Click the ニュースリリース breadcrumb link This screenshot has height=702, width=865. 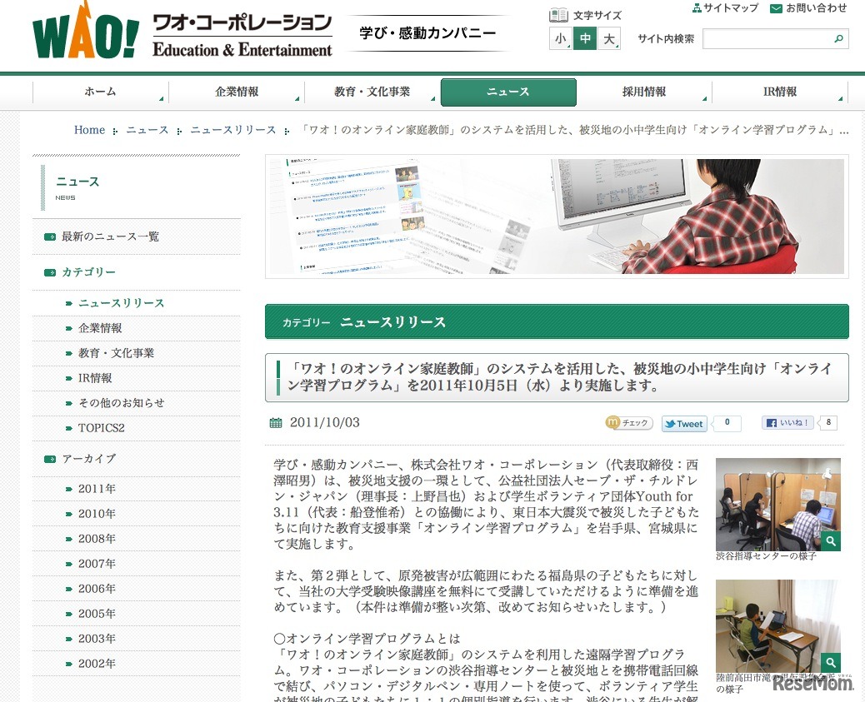click(x=233, y=130)
